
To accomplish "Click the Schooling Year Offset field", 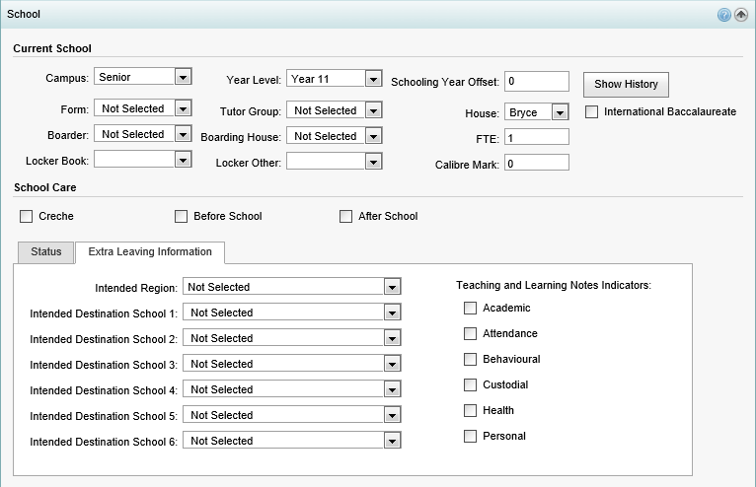I will [537, 82].
